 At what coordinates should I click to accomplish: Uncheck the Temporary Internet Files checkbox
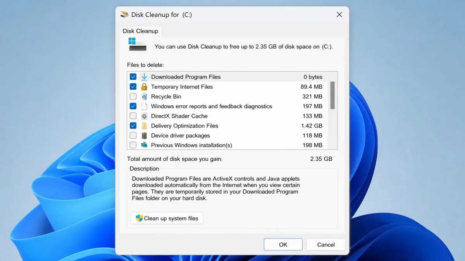pos(133,87)
